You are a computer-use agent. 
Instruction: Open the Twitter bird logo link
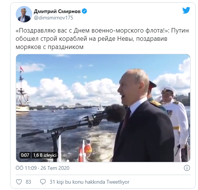pos(186,10)
